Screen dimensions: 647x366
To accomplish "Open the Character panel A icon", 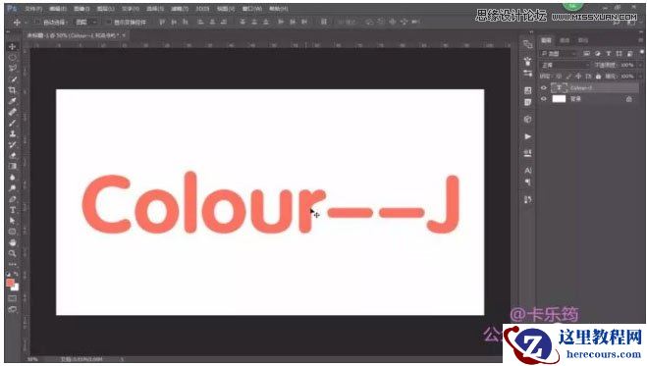I will [528, 170].
